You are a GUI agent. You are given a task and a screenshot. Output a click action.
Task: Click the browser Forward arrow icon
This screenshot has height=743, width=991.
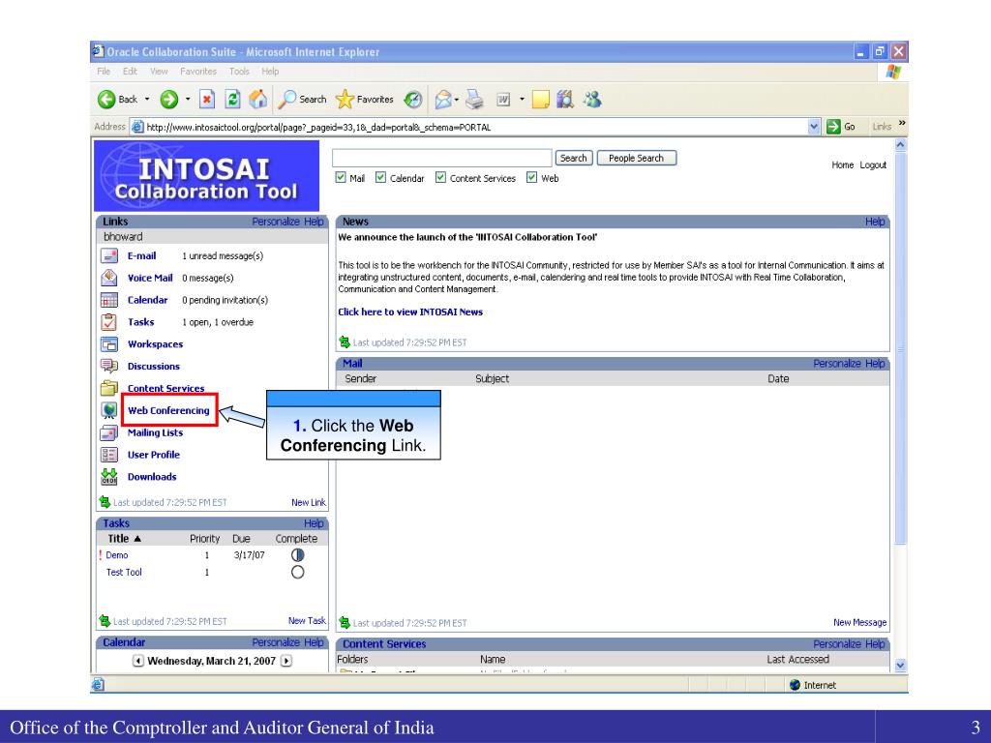pyautogui.click(x=168, y=100)
